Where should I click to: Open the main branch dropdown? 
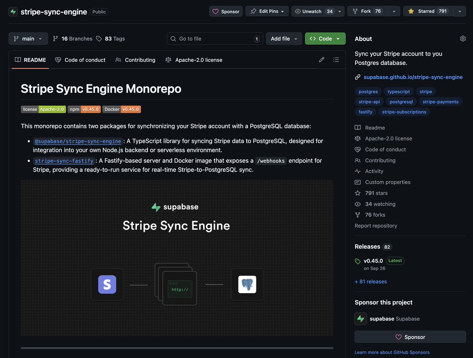click(x=28, y=38)
